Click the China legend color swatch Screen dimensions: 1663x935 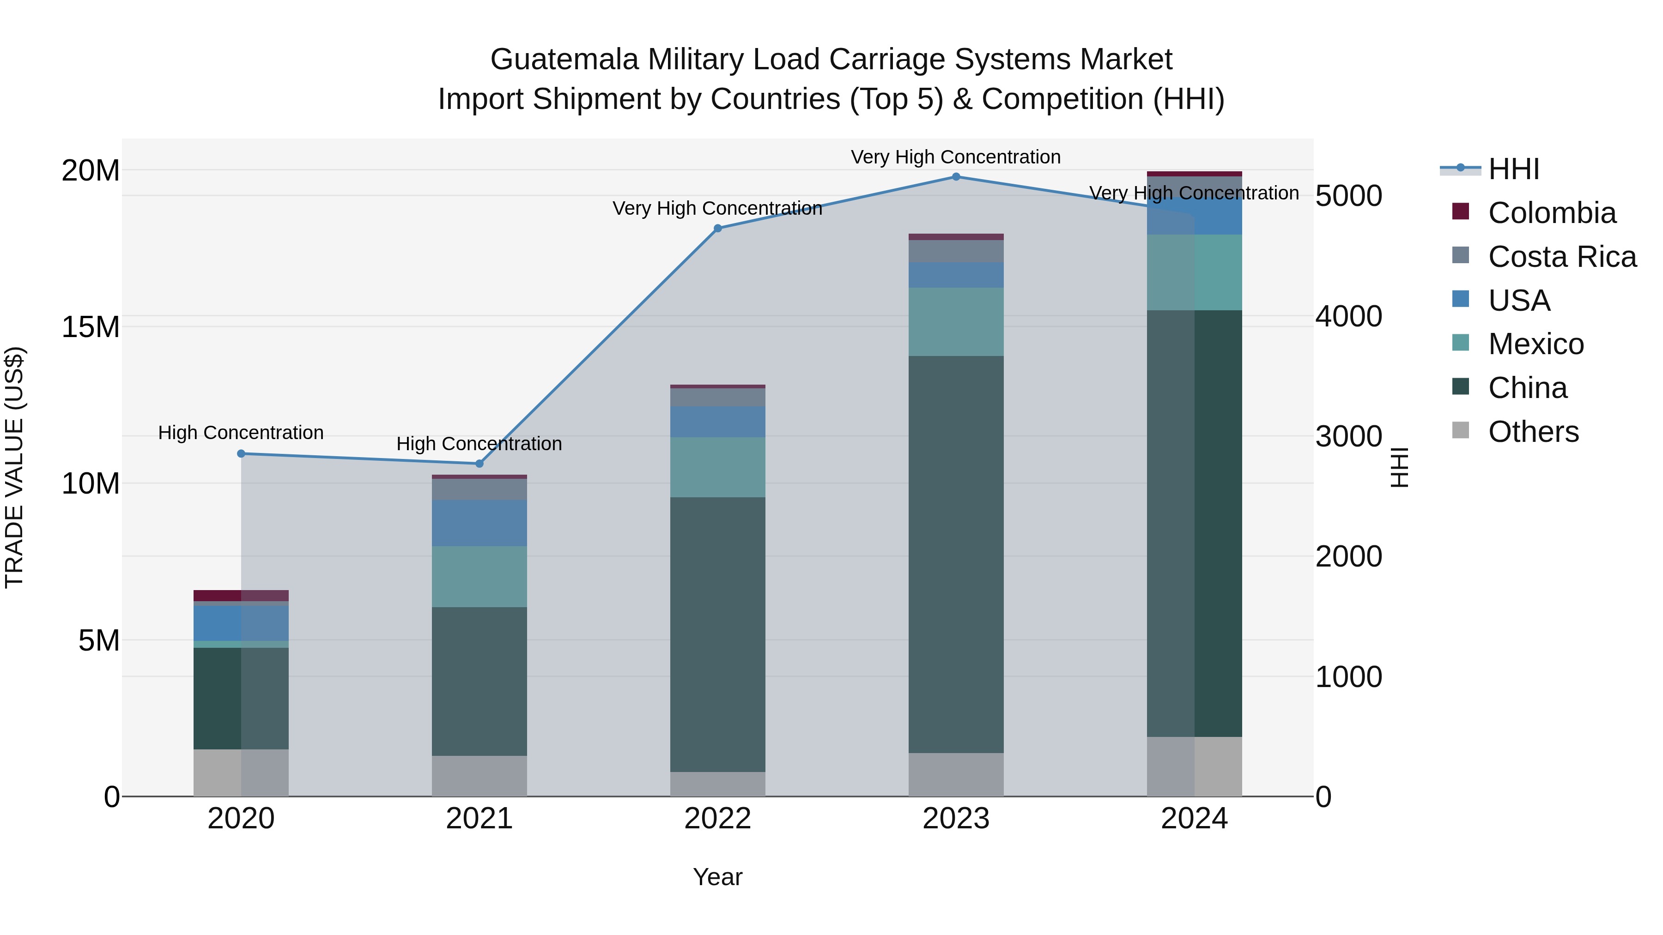(1460, 386)
